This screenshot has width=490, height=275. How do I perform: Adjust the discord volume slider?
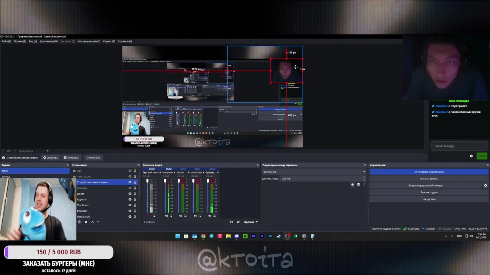[x=179, y=196]
